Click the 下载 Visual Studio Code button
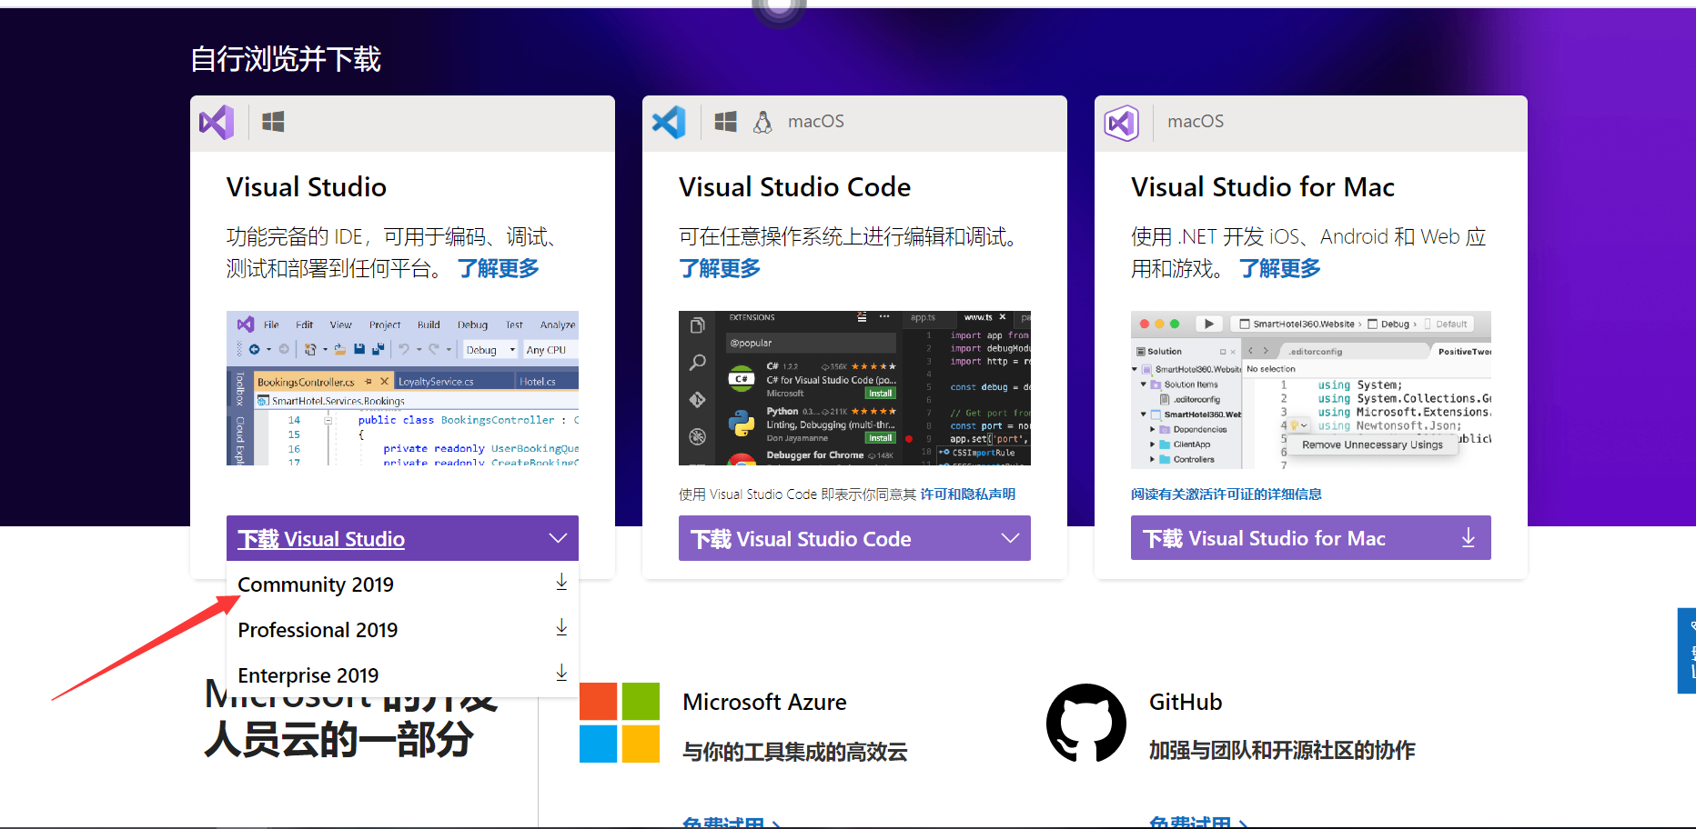The image size is (1696, 829). pos(854,538)
